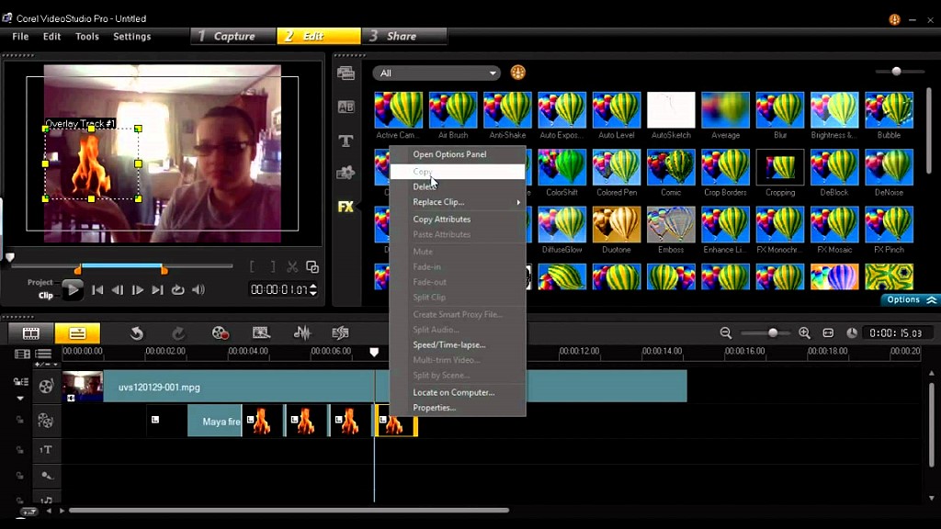The image size is (941, 529).
Task: Click the Video Track icon
Action: coord(46,387)
